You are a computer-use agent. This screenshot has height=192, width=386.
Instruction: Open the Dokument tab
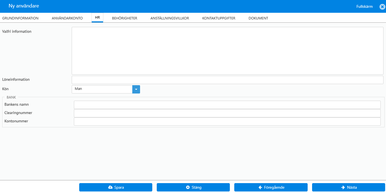[258, 18]
